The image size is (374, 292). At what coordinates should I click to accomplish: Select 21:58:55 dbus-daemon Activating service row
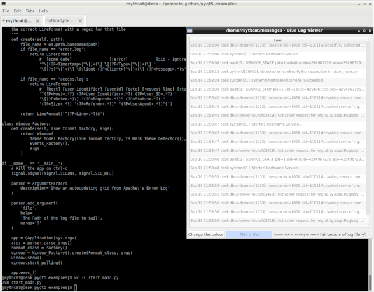(278, 177)
